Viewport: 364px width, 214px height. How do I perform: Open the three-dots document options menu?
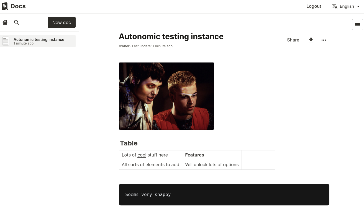click(324, 40)
